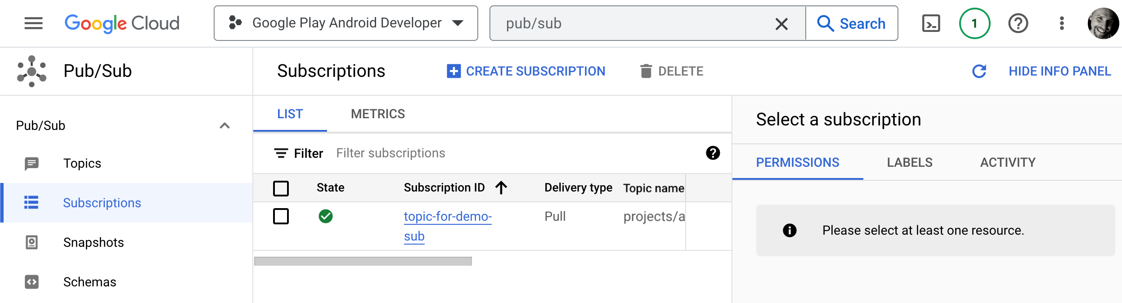Click the Google Cloud logo
This screenshot has width=1122, height=303.
pos(122,23)
